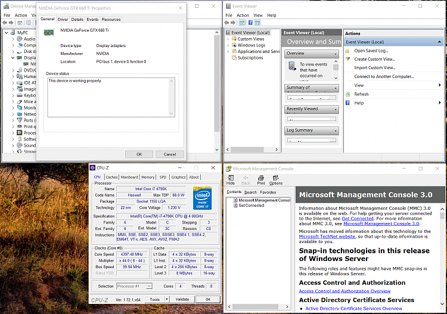Click OK in NVIDIA Properties dialog
447x314 pixels.
[139, 154]
